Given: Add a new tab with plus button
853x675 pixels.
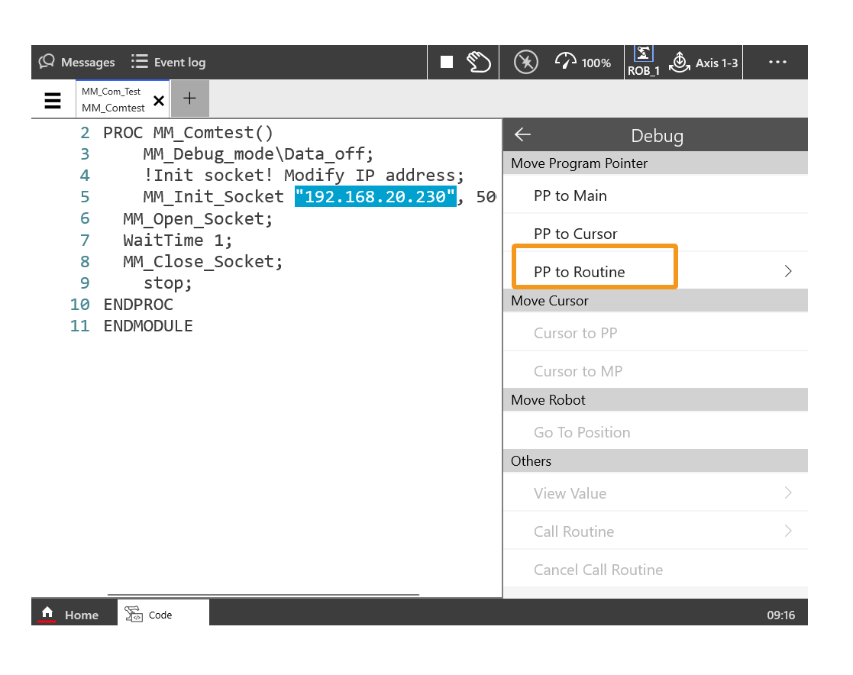Looking at the screenshot, I should click(x=189, y=99).
